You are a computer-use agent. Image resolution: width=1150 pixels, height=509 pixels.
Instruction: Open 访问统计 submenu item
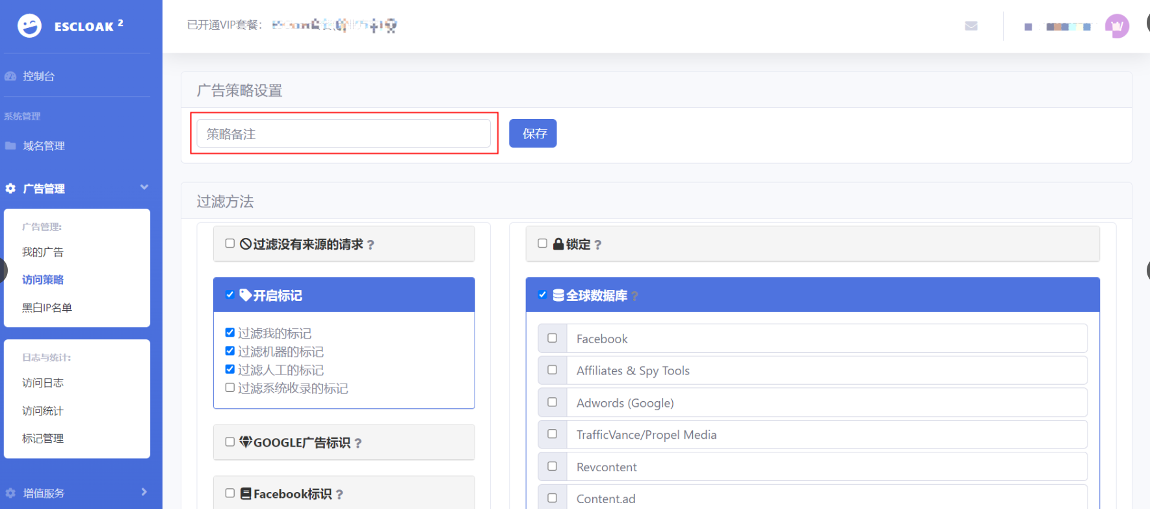coord(43,411)
